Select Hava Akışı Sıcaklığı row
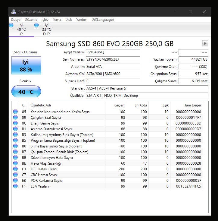Viewport: 218px width, 221px height. click(107, 163)
